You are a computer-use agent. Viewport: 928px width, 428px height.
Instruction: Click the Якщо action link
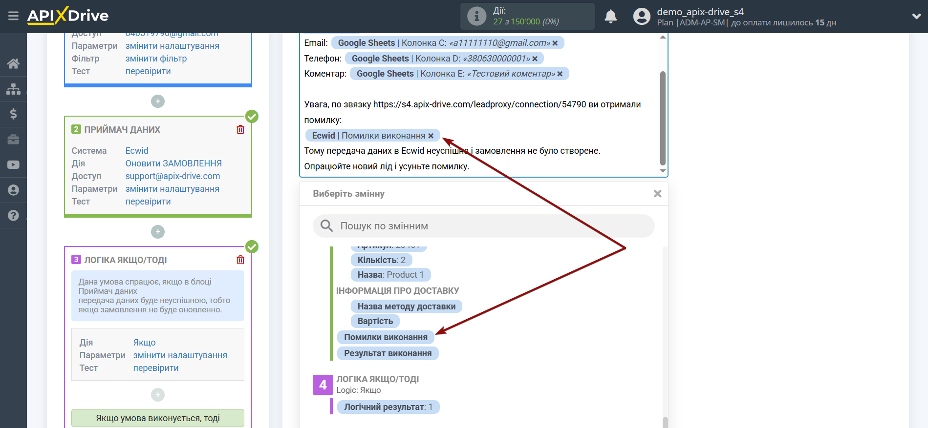[x=145, y=343]
